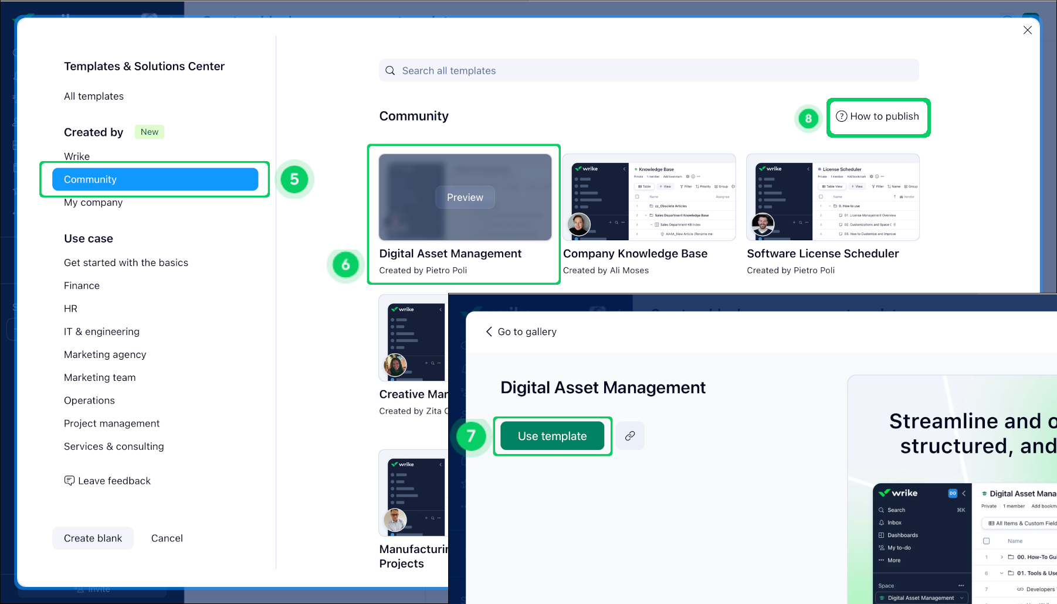Close the Templates dialog with the X icon
The image size is (1057, 604).
1027,30
